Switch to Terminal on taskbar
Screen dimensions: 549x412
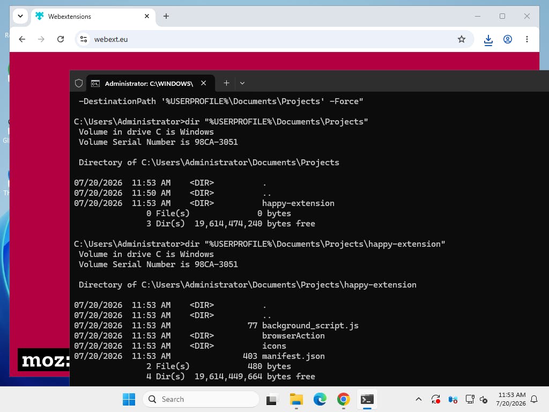point(367,399)
